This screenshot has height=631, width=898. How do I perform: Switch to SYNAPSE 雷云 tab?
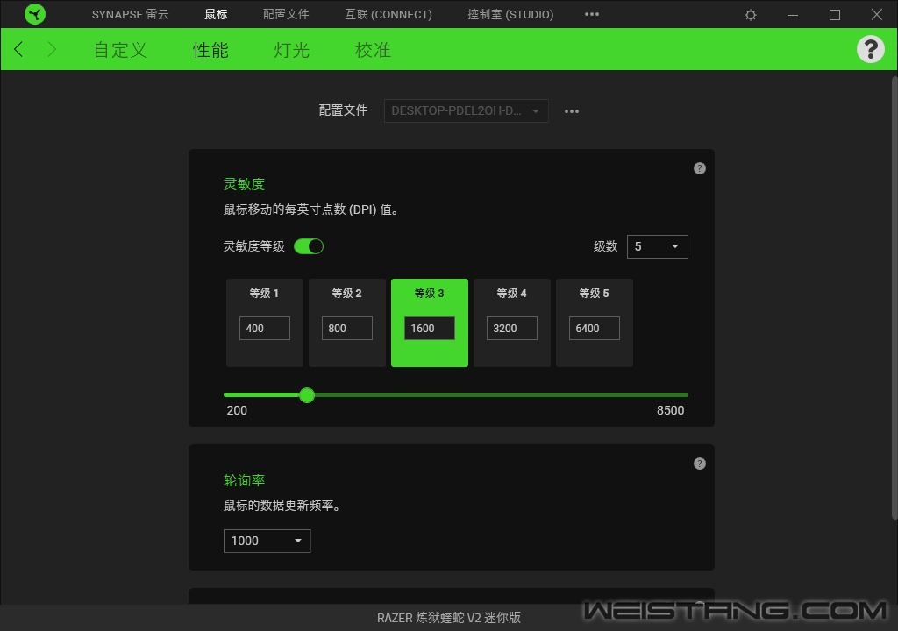[130, 14]
